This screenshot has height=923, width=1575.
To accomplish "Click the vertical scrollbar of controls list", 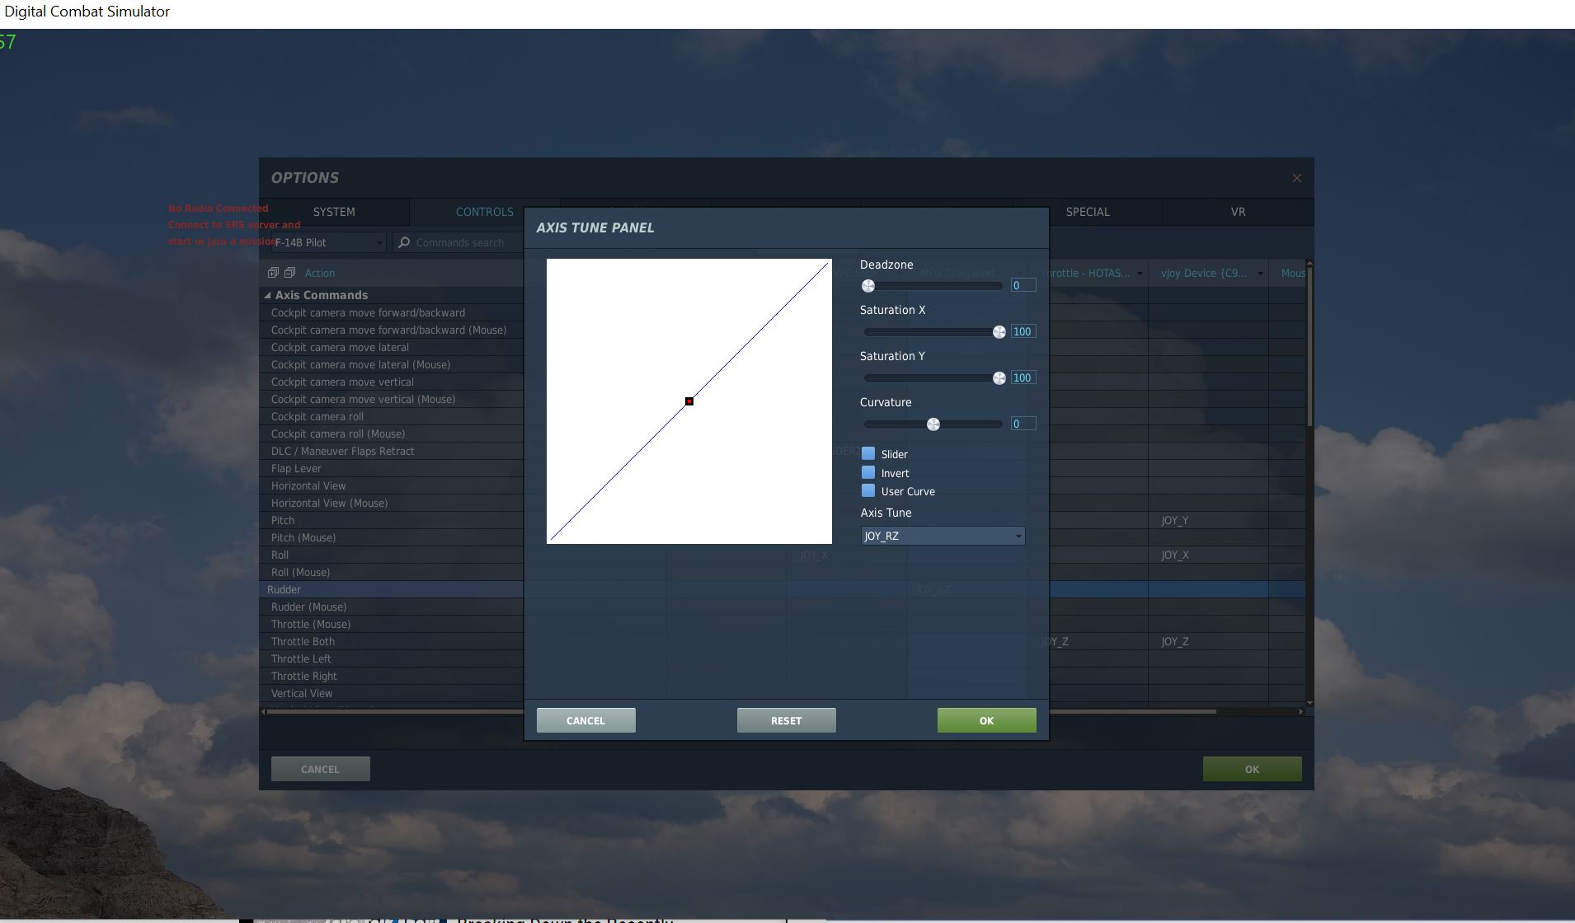I will pyautogui.click(x=1309, y=346).
